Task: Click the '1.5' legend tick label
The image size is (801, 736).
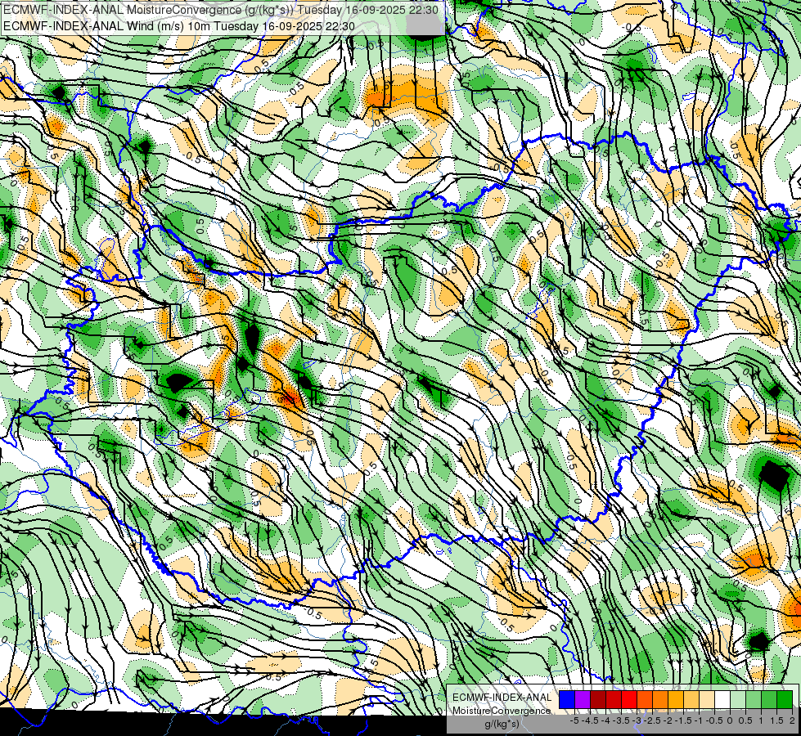Action: pyautogui.click(x=776, y=720)
